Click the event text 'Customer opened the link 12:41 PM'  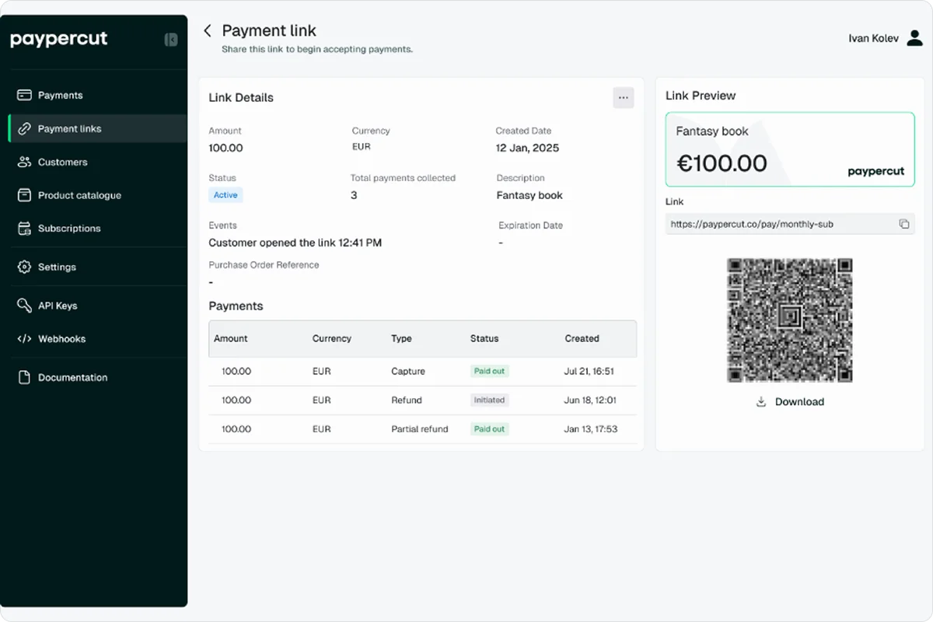click(295, 243)
